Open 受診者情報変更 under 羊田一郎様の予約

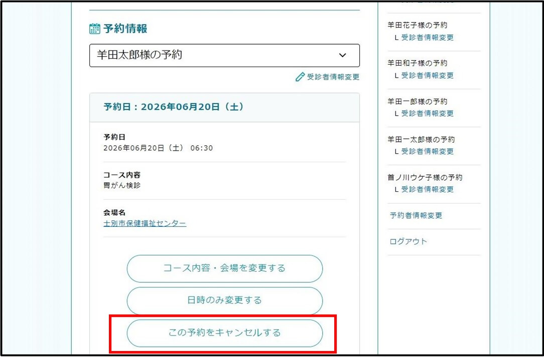coord(428,113)
